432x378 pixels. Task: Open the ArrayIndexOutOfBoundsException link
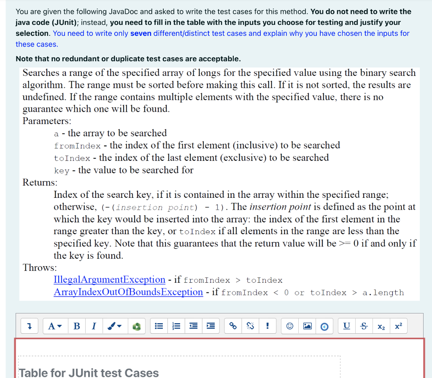128,292
